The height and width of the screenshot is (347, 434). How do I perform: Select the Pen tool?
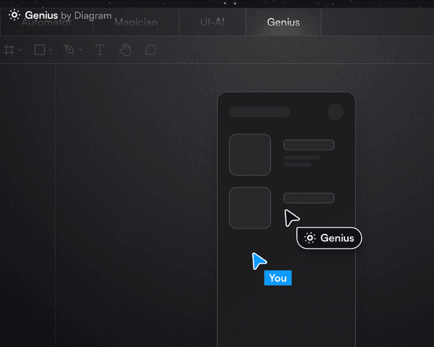click(x=69, y=49)
